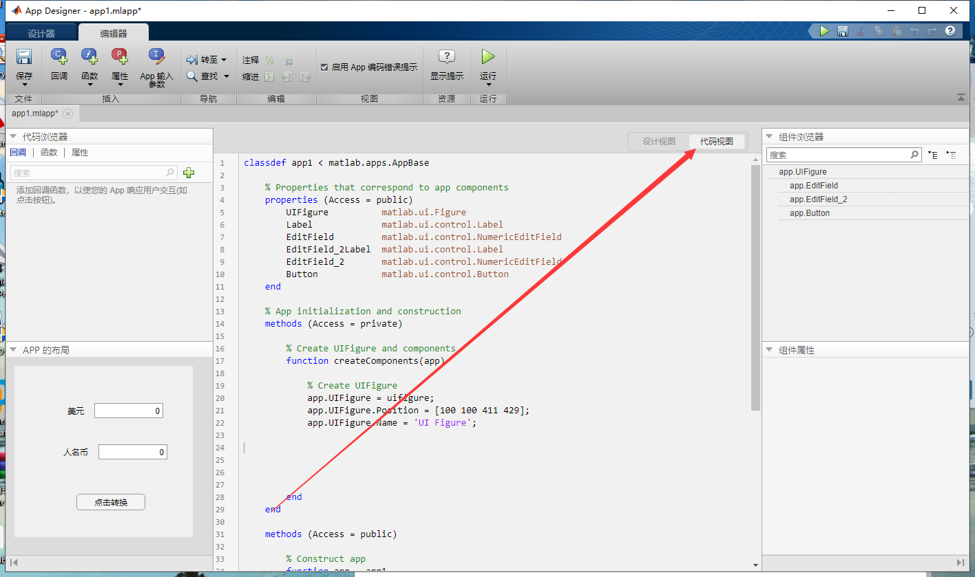The height and width of the screenshot is (577, 975).
Task: Click the quick-access Cut scissors icon
Action: [861, 31]
